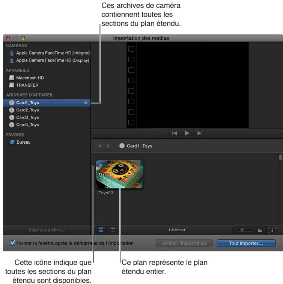The image size is (283, 284).
Task: Eject the Card1_Toys archive
Action: click(x=86, y=103)
